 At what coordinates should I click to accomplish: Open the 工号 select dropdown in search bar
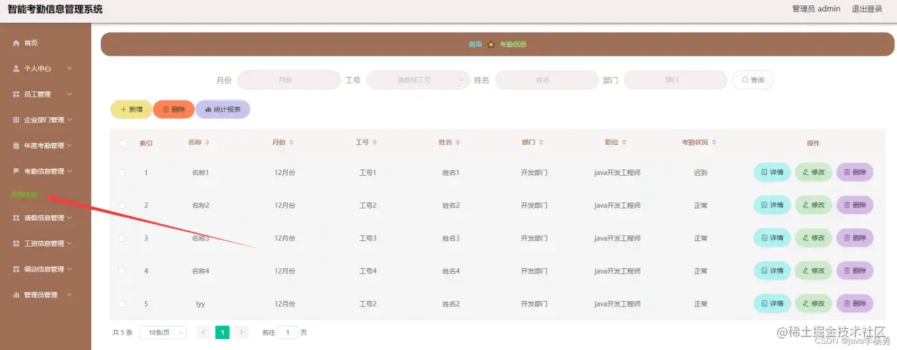pos(418,80)
